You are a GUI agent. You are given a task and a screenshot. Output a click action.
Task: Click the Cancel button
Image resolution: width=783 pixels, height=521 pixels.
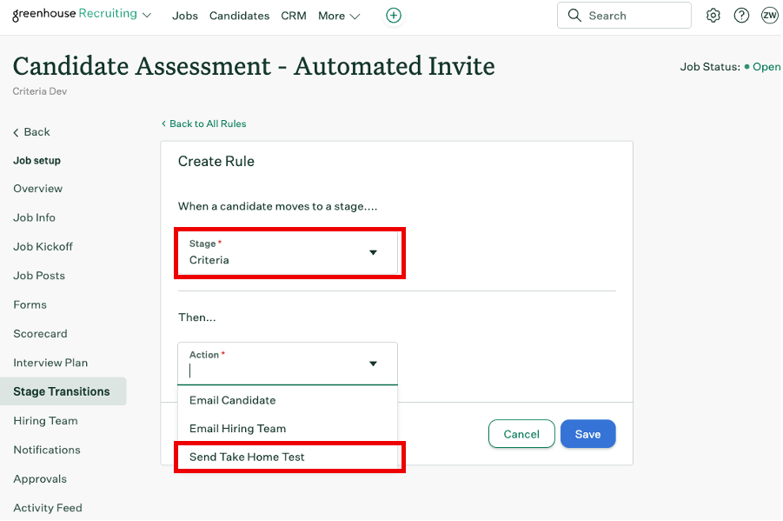pos(521,434)
